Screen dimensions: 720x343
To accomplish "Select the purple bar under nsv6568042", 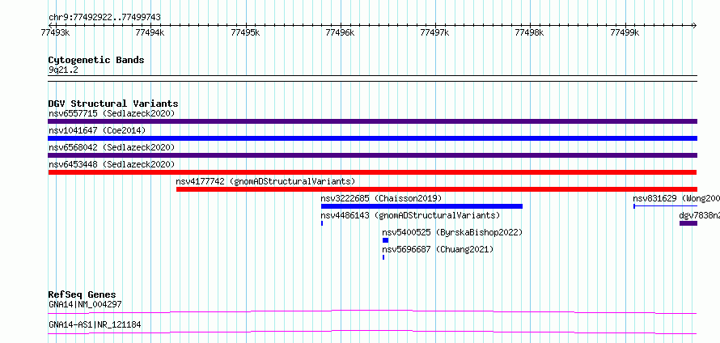I will click(372, 155).
